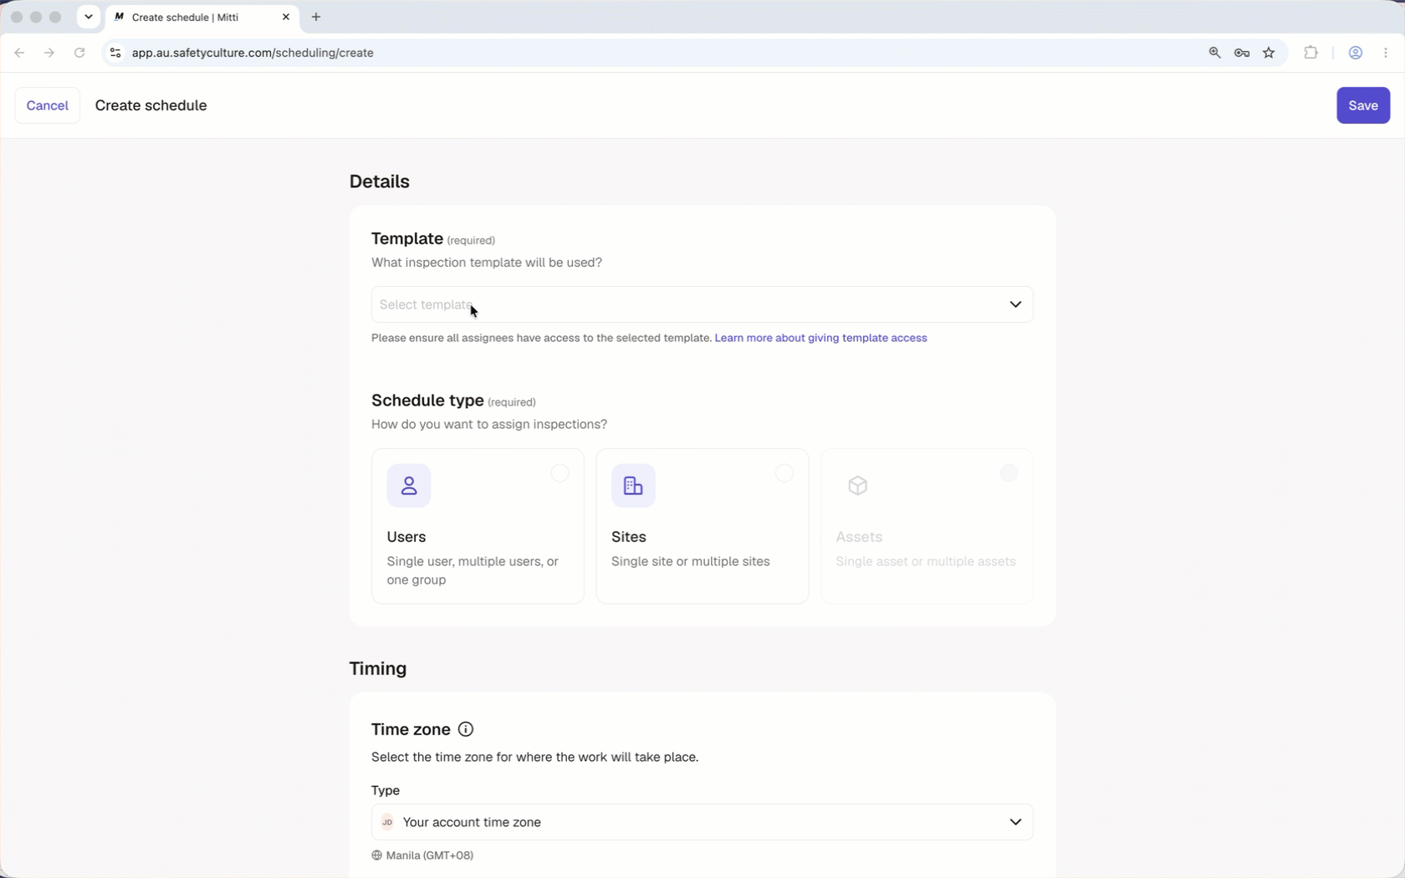Click the Cancel button
Image resolution: width=1405 pixels, height=878 pixels.
click(x=48, y=105)
